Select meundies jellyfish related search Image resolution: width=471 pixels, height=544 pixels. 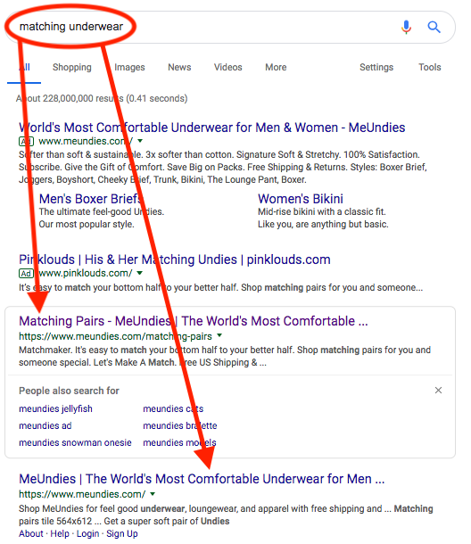(x=55, y=408)
